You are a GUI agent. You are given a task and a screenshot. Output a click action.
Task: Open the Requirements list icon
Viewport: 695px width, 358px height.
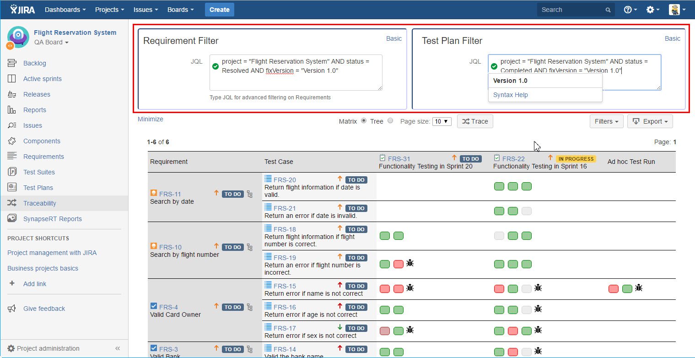(12, 157)
